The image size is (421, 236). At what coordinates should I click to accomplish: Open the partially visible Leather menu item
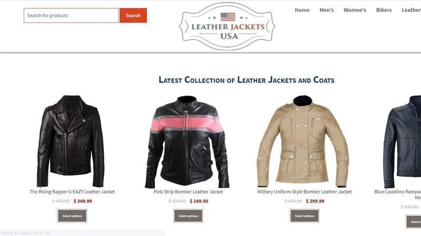[x=411, y=10]
